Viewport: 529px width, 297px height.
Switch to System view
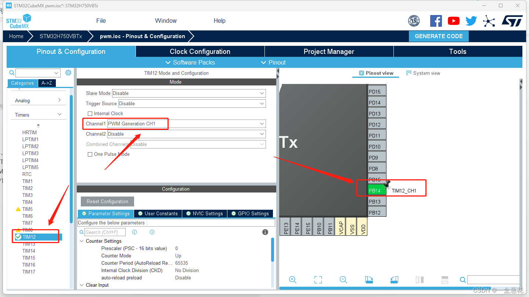point(423,73)
